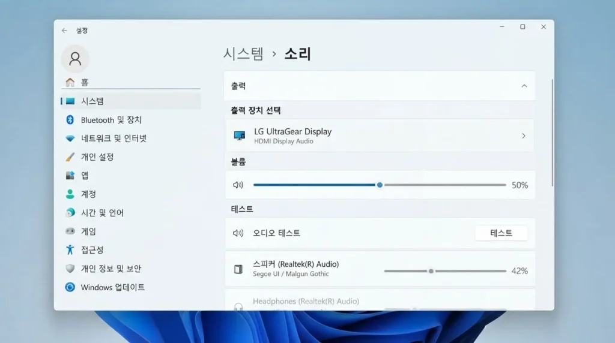Screen dimensions: 615x343
Task: Open 시간 및 언어 settings
Action: click(x=131, y=213)
